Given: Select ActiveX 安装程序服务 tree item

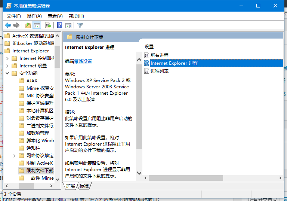Looking at the screenshot, I should coord(33,36).
